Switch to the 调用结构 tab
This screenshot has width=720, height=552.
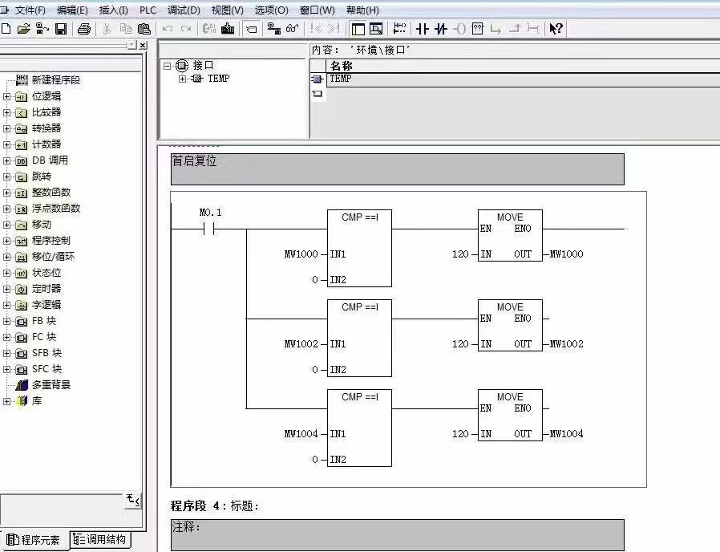point(100,540)
